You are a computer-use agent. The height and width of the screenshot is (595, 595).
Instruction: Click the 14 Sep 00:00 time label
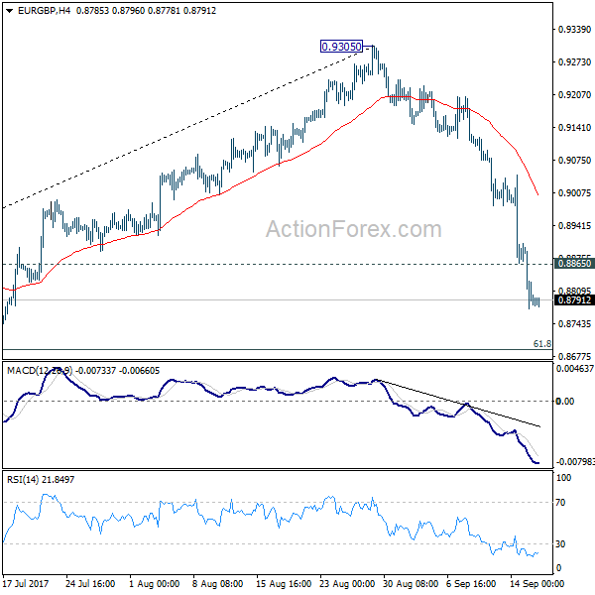click(x=536, y=584)
